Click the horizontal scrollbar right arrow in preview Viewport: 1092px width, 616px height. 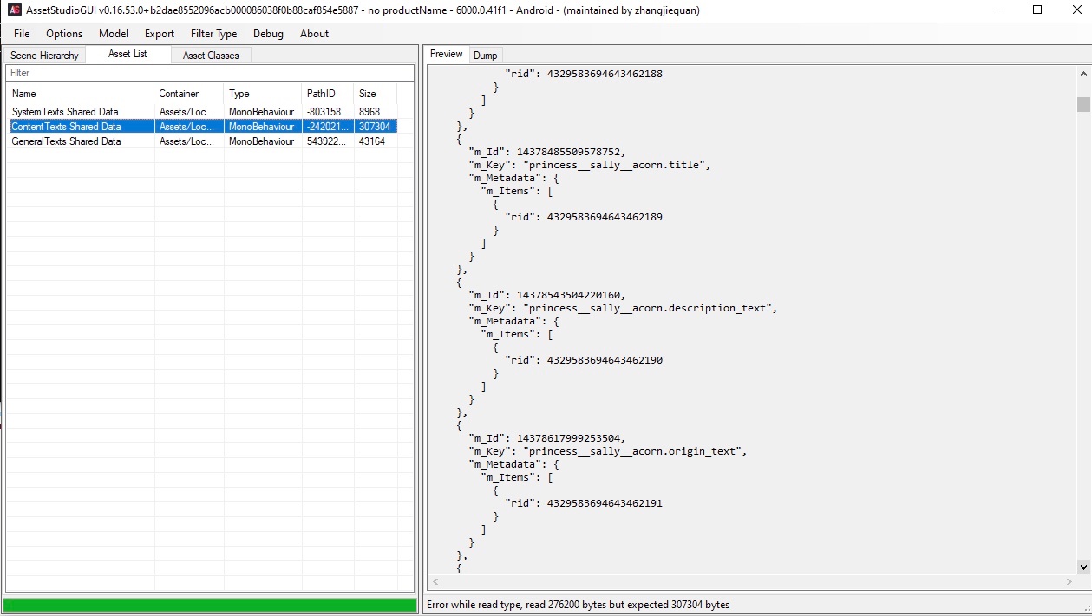tap(1069, 582)
